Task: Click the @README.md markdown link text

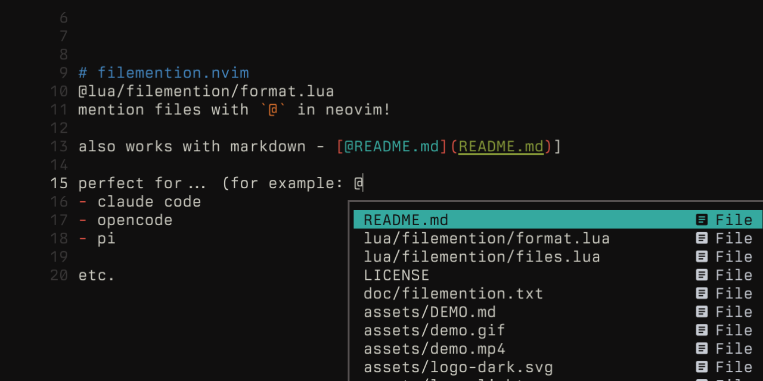Action: pyautogui.click(x=392, y=146)
